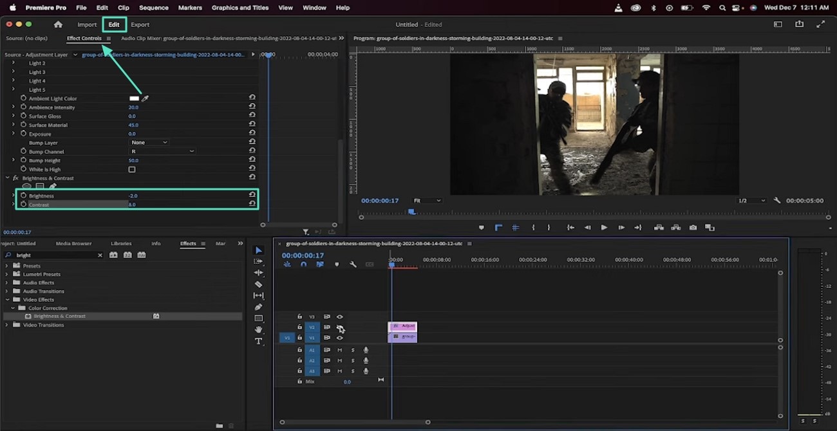
Task: Click the Ambient Light Color swatch
Action: [134, 98]
